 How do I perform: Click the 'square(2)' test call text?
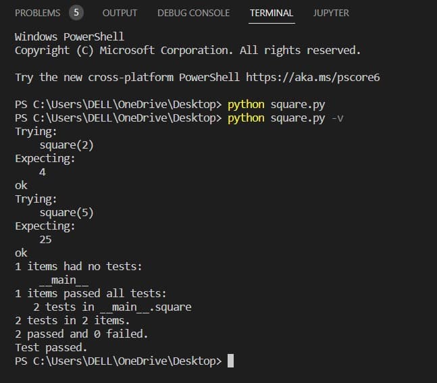(x=66, y=145)
